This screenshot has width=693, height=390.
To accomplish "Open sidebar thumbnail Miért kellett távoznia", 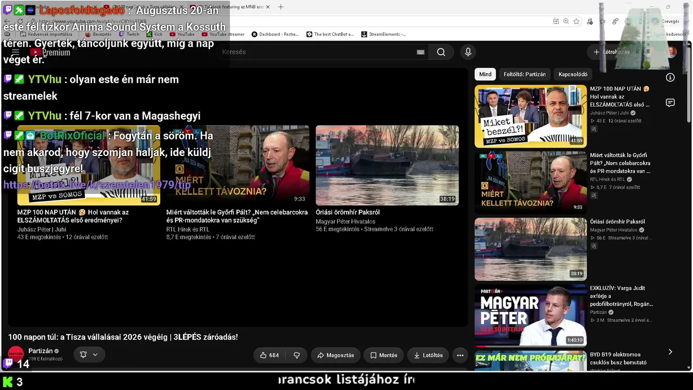I will tap(531, 183).
